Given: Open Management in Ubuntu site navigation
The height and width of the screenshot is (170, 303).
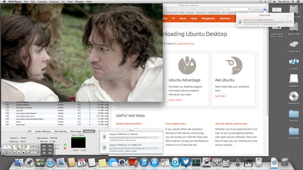Looking at the screenshot, I should (x=208, y=19).
